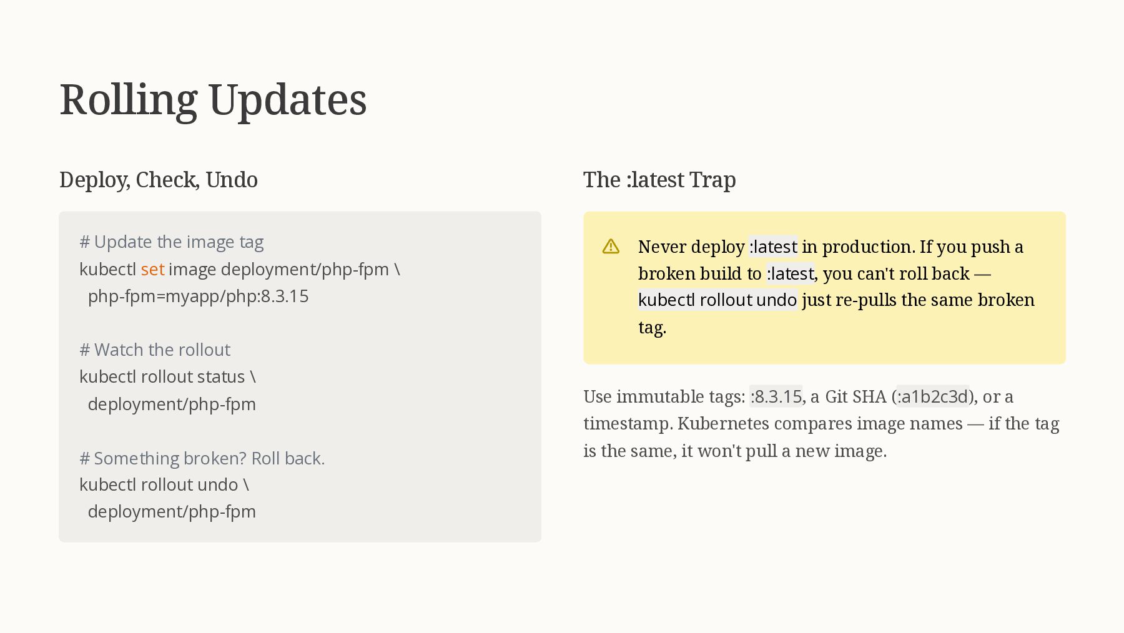
Task: Click the Rolling Updates slide title
Action: tap(213, 100)
